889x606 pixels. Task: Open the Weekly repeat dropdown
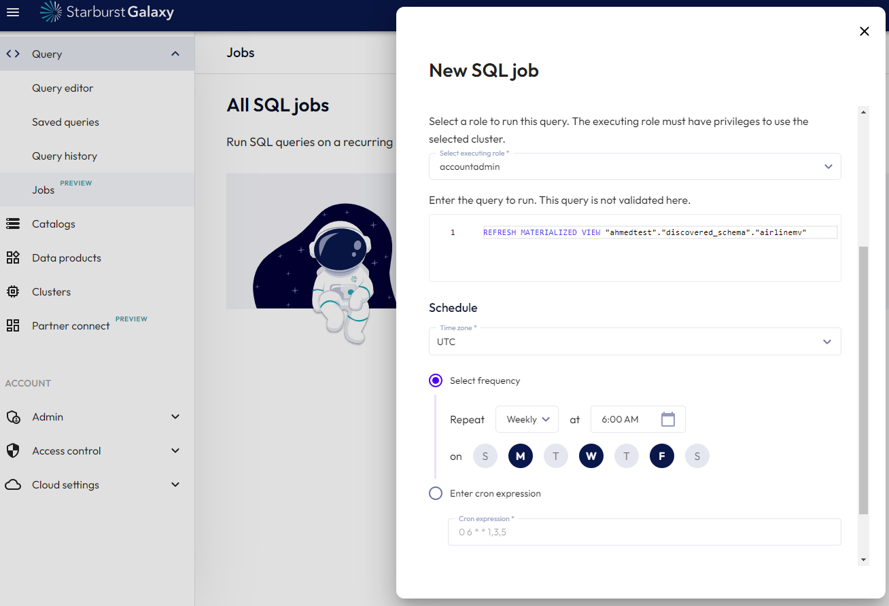coord(527,419)
